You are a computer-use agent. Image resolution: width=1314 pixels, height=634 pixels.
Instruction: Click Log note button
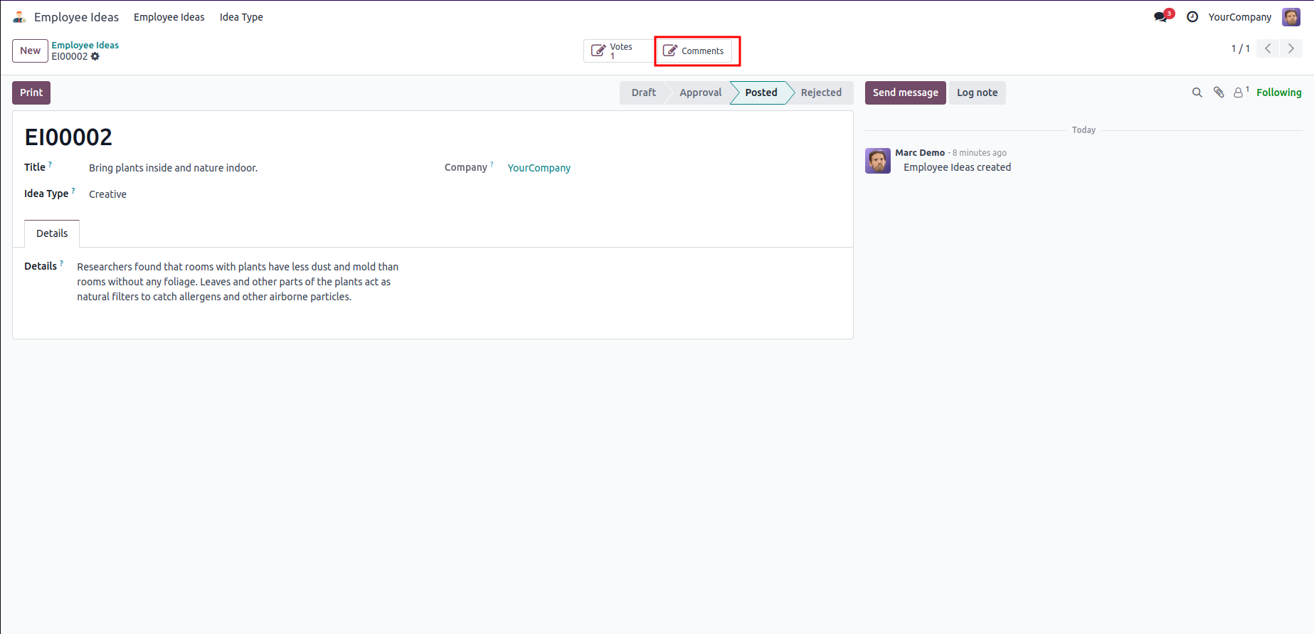pyautogui.click(x=977, y=93)
